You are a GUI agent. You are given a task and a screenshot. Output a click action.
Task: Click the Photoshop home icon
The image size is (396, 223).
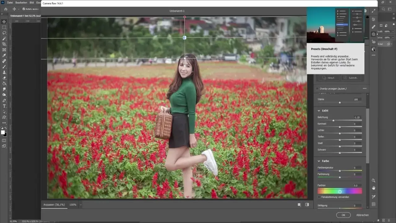[6, 9]
